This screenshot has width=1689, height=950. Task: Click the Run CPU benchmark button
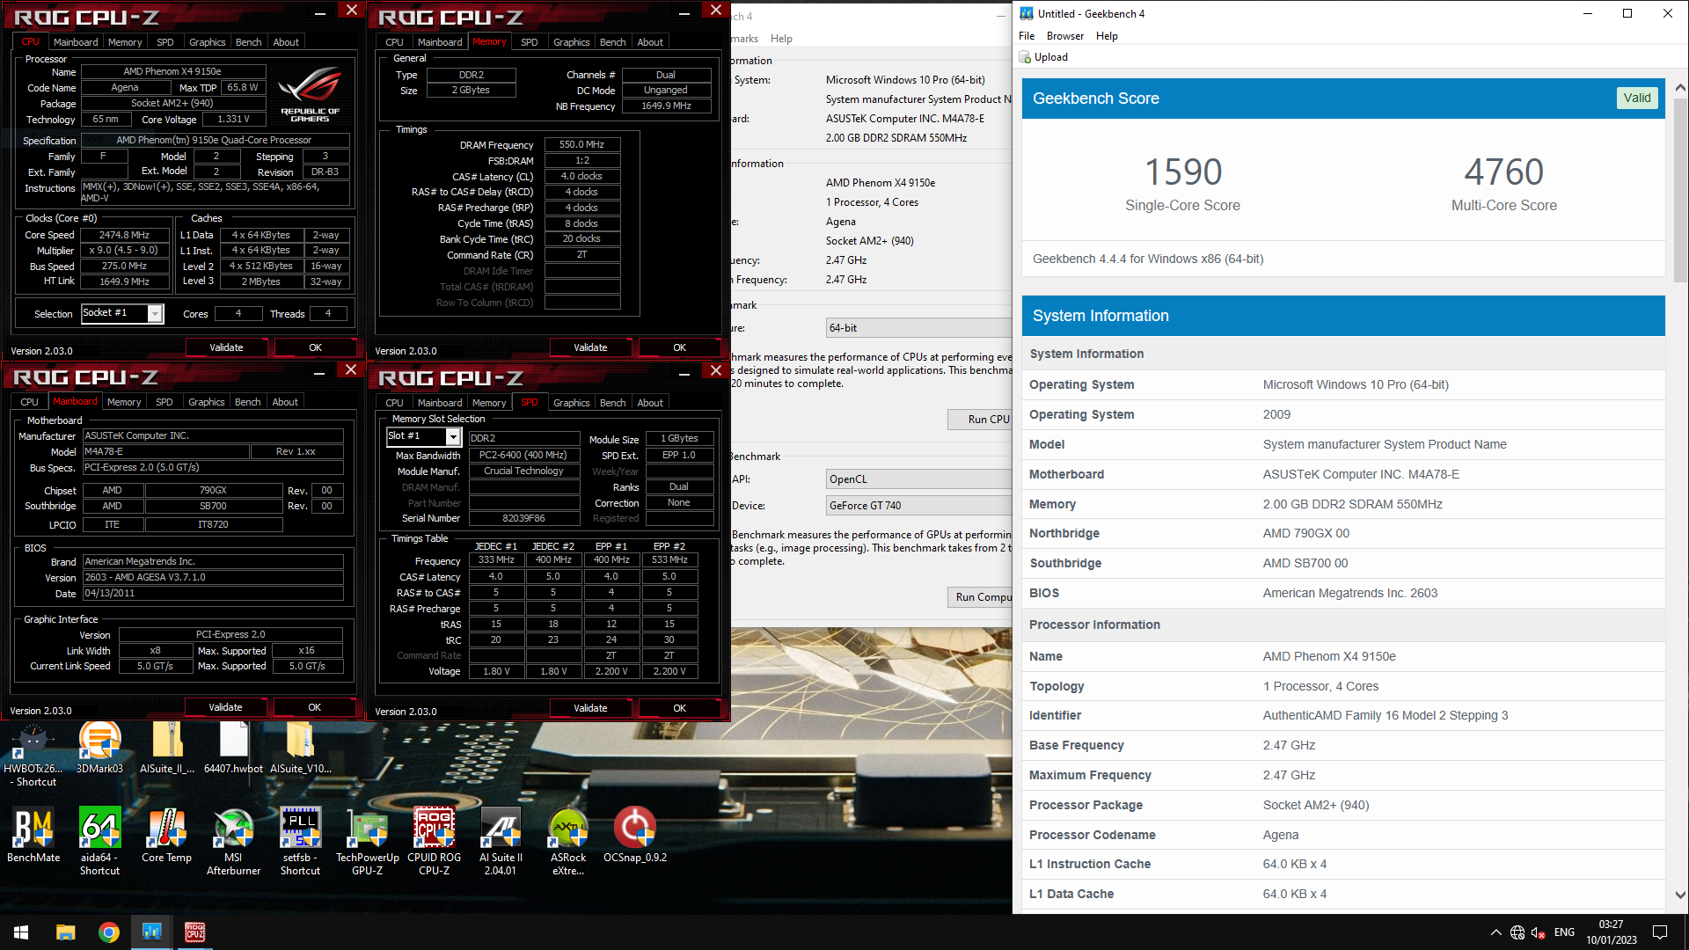point(980,420)
